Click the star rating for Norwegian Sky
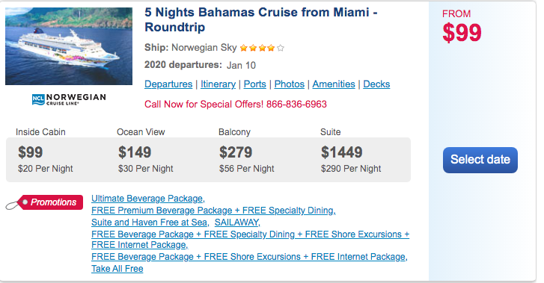The image size is (544, 283). (262, 48)
